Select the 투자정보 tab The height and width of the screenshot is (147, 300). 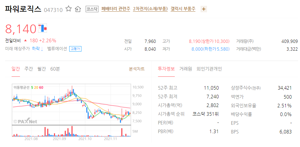(x=166, y=69)
